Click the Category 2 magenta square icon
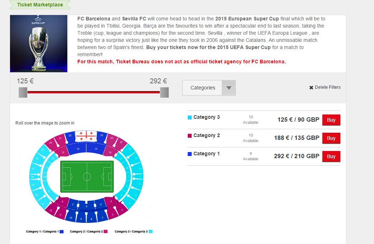Viewport: 374px width, 244px height. click(x=190, y=136)
